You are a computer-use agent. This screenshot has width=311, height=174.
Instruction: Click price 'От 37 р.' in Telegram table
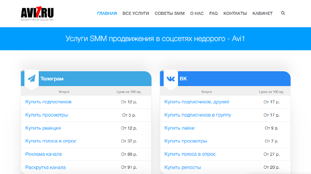tap(129, 141)
